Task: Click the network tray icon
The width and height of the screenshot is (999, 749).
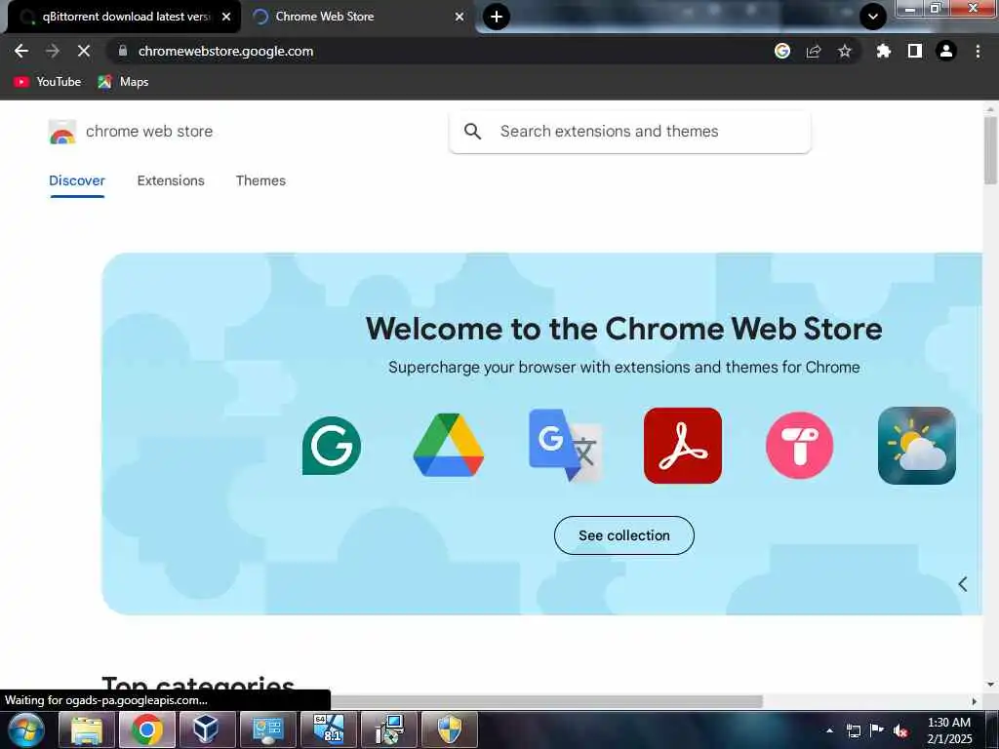Action: coord(853,730)
